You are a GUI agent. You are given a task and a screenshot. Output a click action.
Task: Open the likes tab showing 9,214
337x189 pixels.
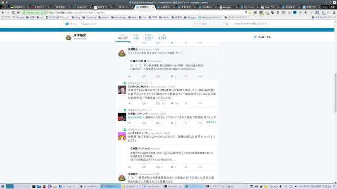(162, 37)
